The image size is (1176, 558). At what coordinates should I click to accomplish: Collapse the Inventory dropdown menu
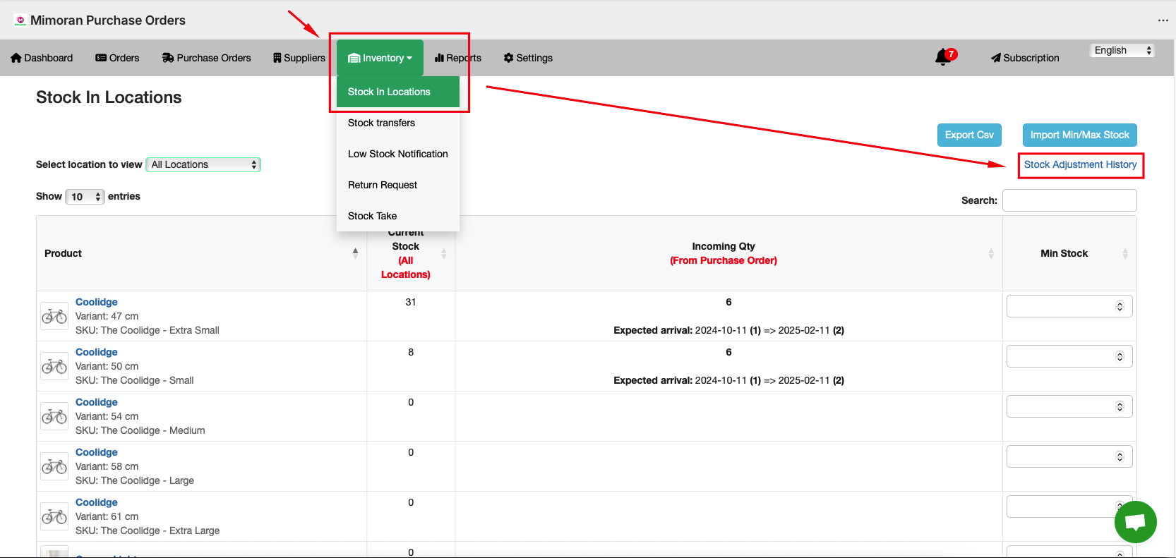point(380,58)
